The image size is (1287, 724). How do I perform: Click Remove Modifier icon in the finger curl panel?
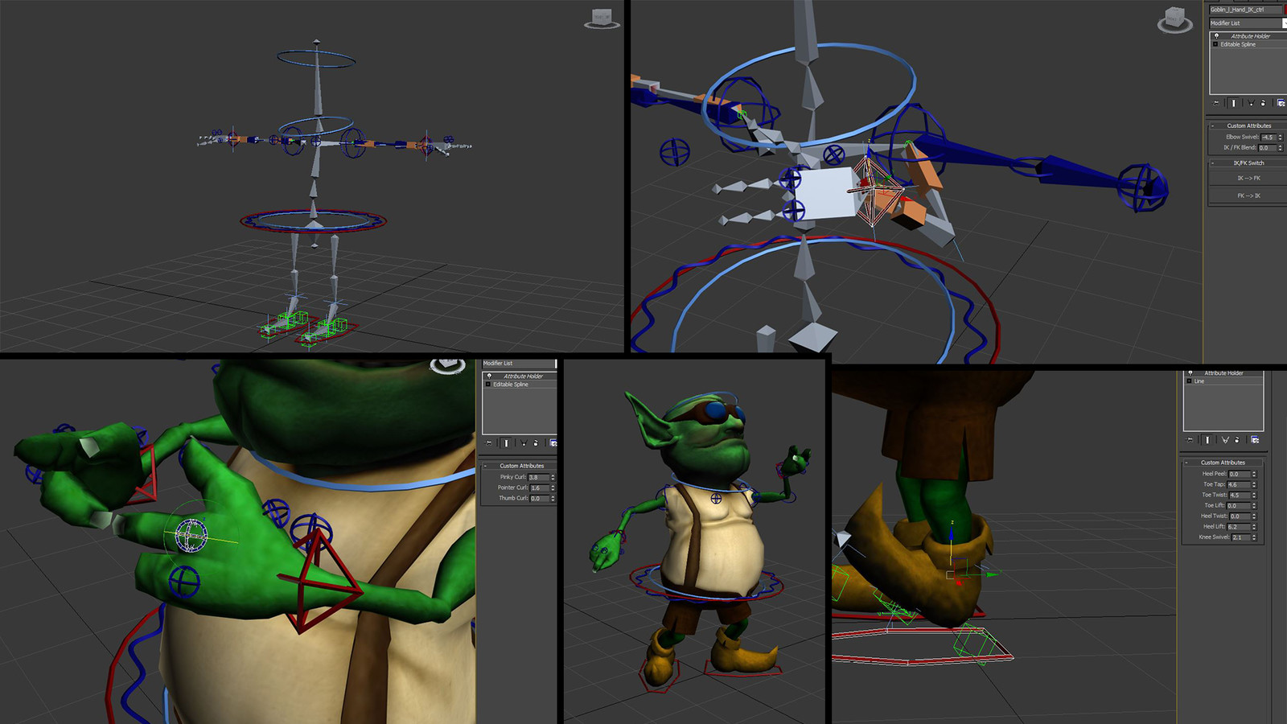(536, 443)
